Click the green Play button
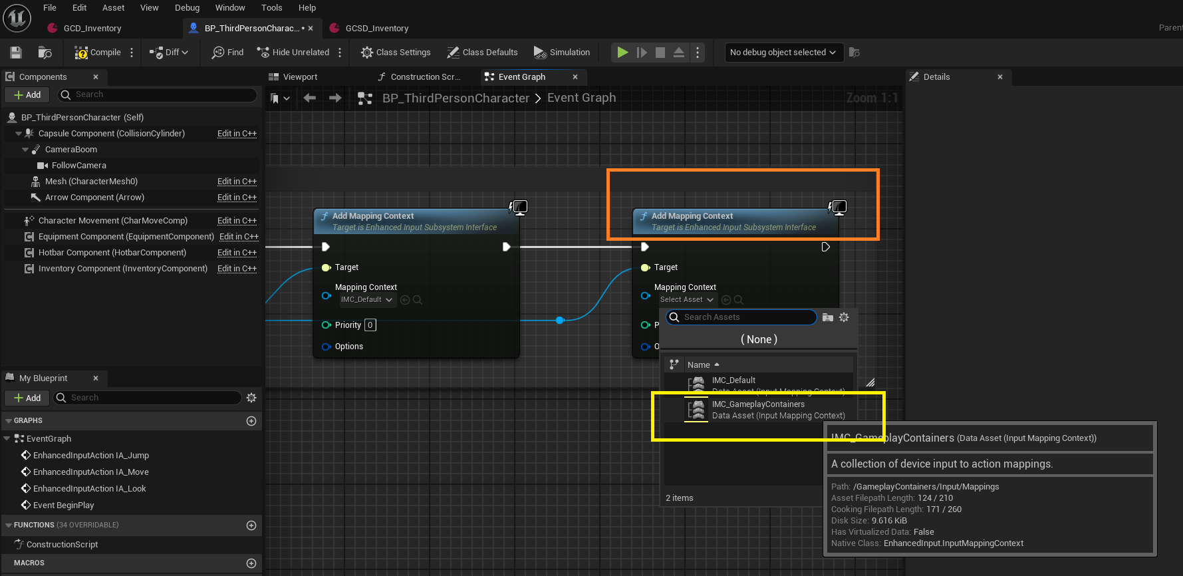The image size is (1183, 576). [x=622, y=53]
